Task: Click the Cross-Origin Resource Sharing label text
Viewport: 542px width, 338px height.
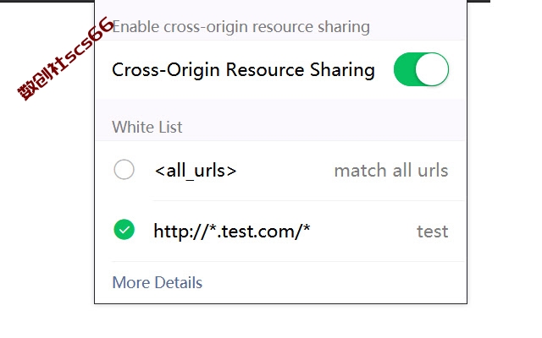Action: pos(243,69)
